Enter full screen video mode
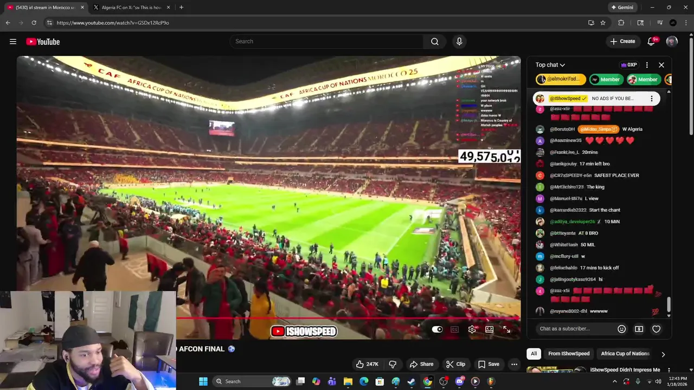This screenshot has height=390, width=694. pyautogui.click(x=506, y=329)
